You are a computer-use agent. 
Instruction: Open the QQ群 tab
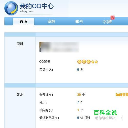coord(107,22)
